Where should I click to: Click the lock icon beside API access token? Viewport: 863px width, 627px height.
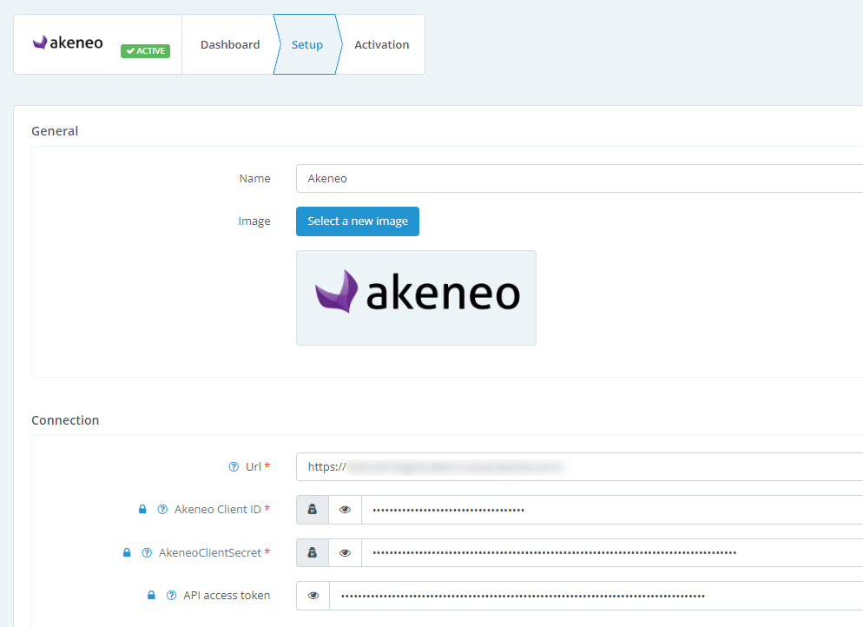[x=151, y=595]
